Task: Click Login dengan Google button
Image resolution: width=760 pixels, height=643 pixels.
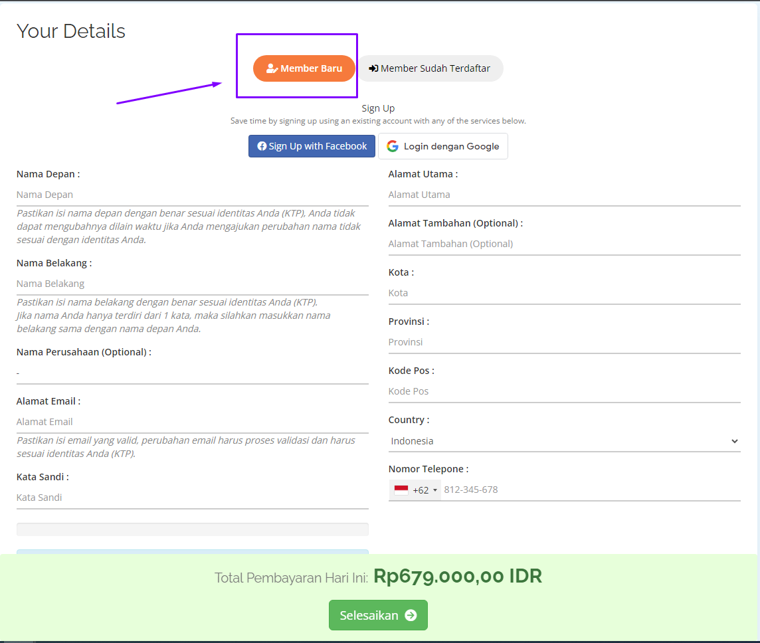Action: click(x=443, y=146)
